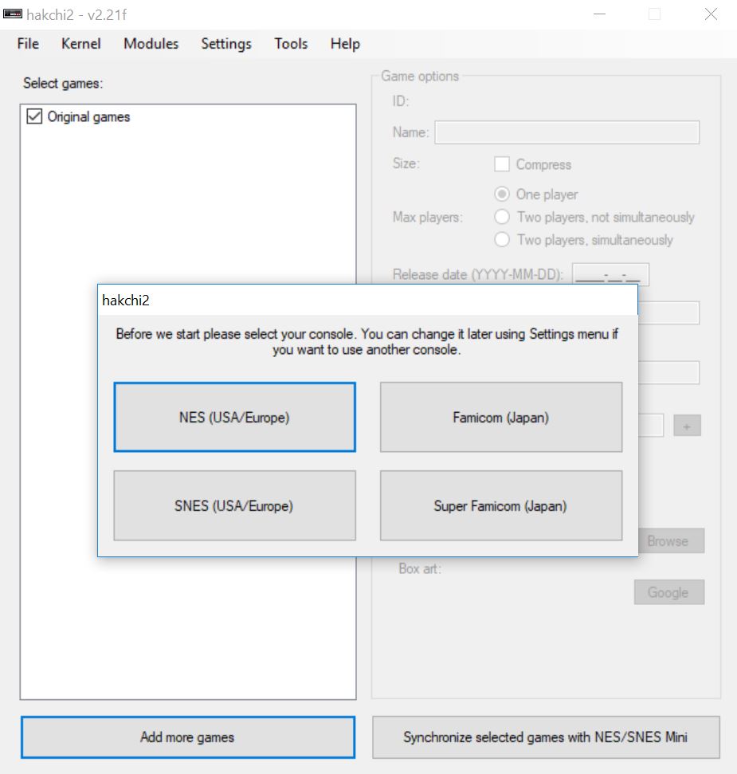The image size is (737, 774).
Task: Synchronize selected games with NES/SNES Mini
Action: 546,737
